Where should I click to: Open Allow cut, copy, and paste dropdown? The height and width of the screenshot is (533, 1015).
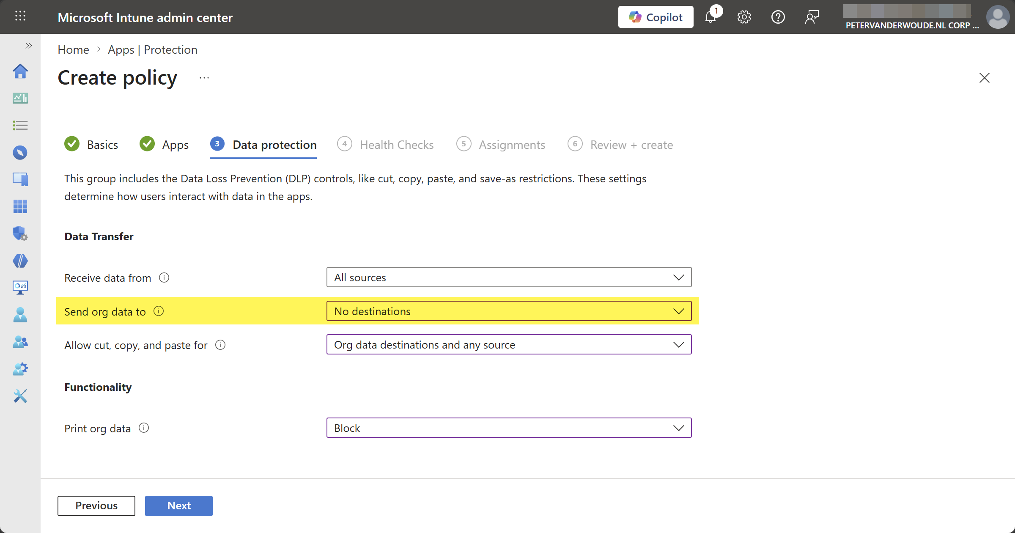pos(509,345)
